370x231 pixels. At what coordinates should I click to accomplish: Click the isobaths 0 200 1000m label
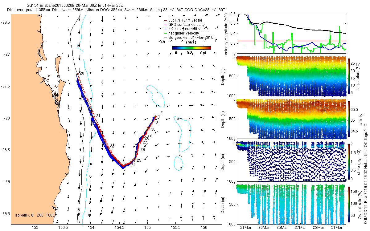pos(36,215)
